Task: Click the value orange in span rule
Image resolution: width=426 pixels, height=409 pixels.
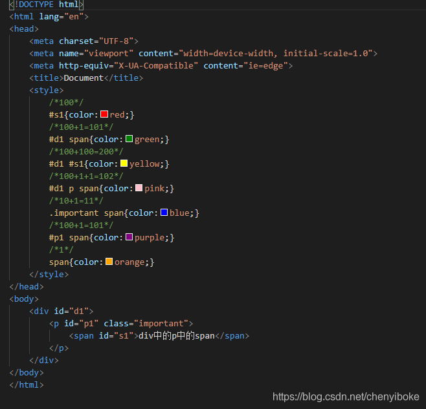Action: 129,262
